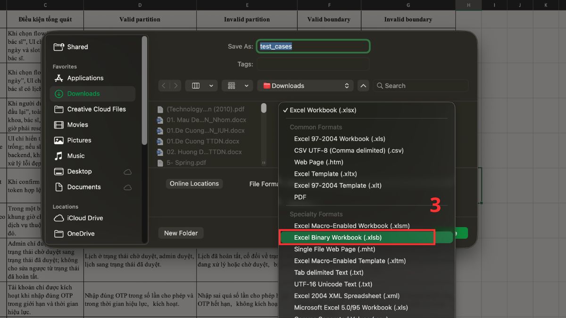Click the Search field in the dialog

421,86
